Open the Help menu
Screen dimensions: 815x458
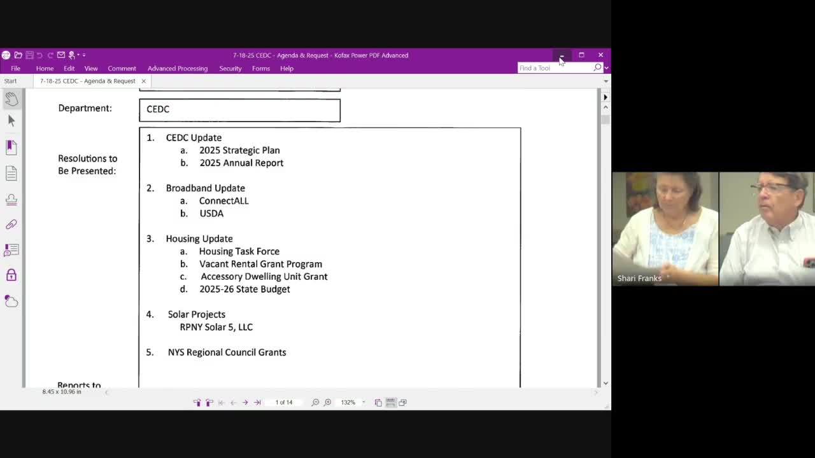pos(287,68)
